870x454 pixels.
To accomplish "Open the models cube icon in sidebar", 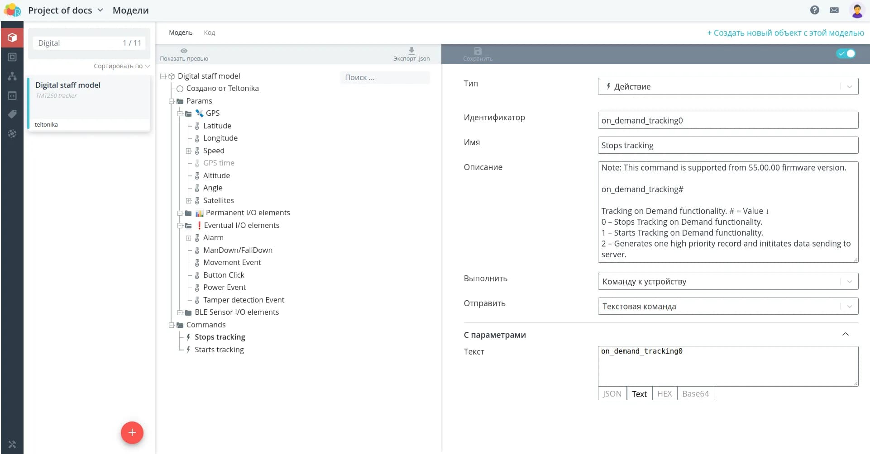I will point(12,38).
